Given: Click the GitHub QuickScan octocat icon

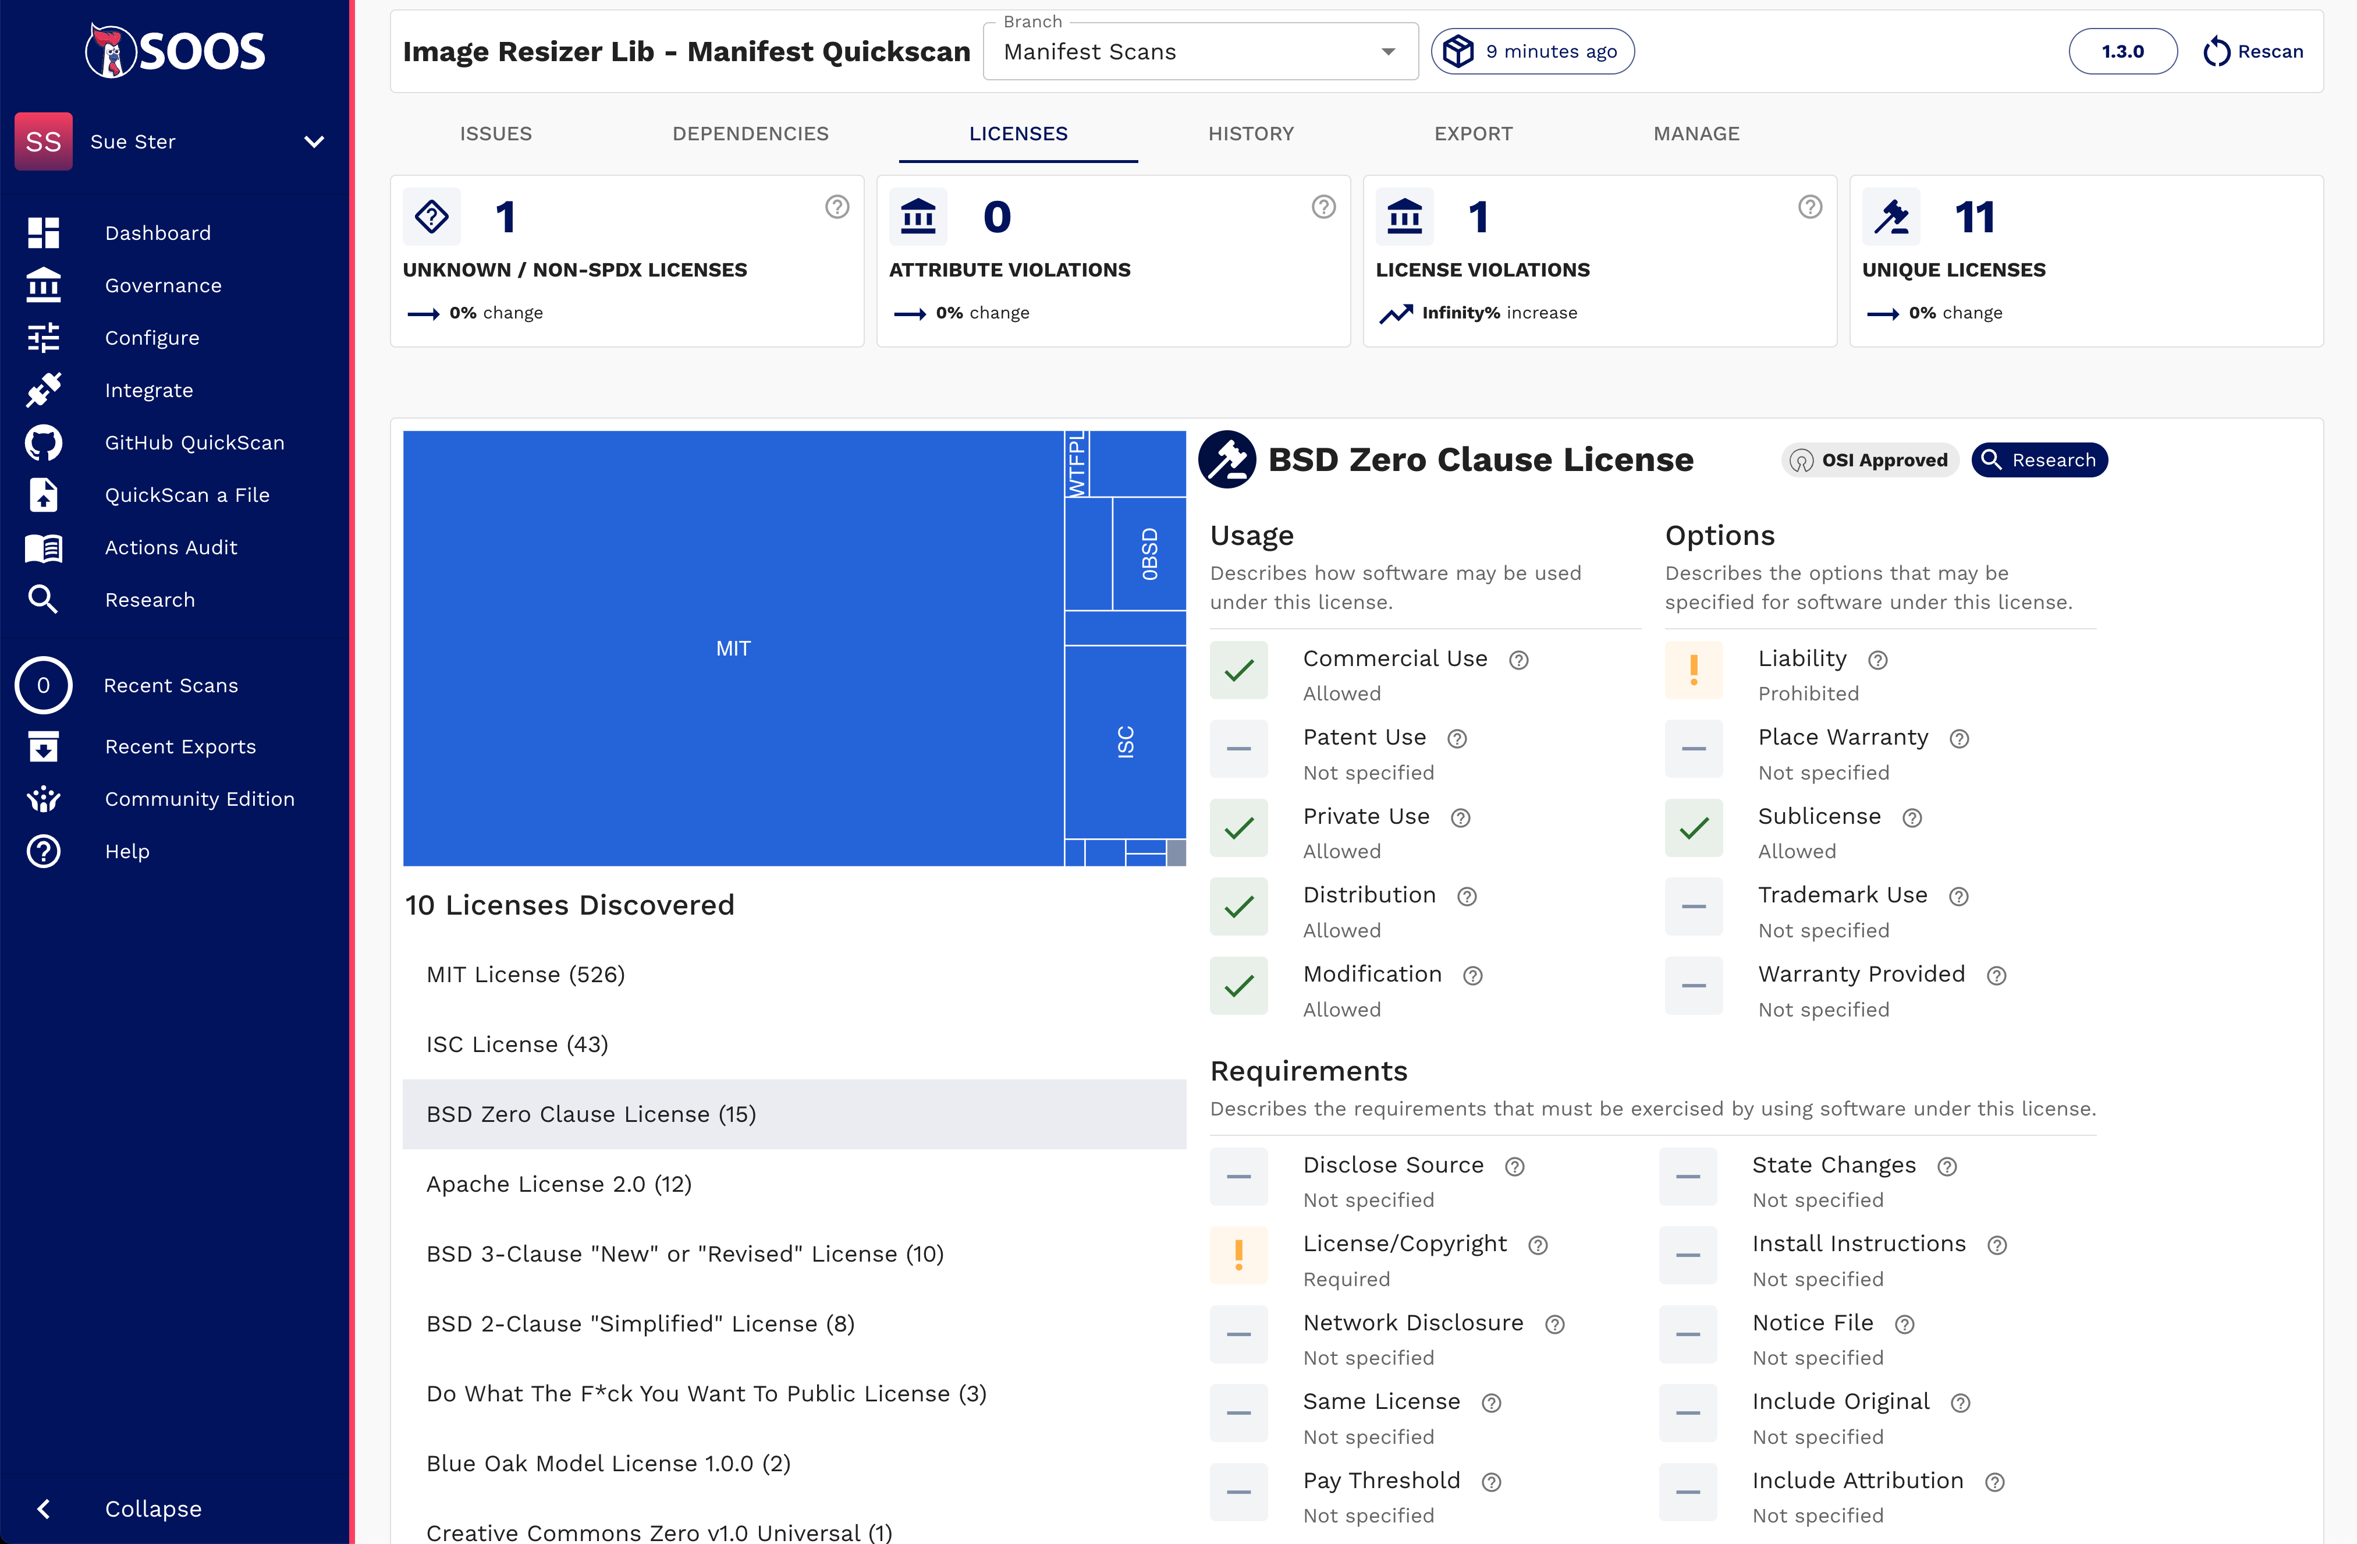Looking at the screenshot, I should [42, 443].
